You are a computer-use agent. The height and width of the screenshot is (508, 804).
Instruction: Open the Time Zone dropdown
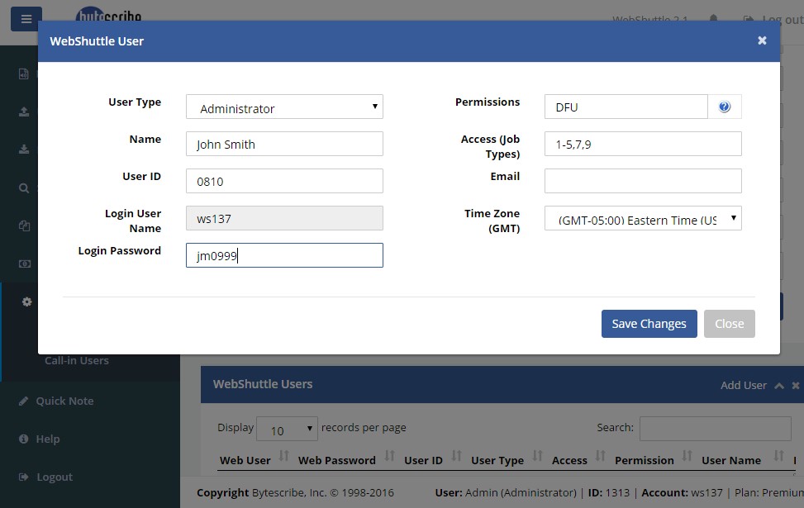pos(643,218)
